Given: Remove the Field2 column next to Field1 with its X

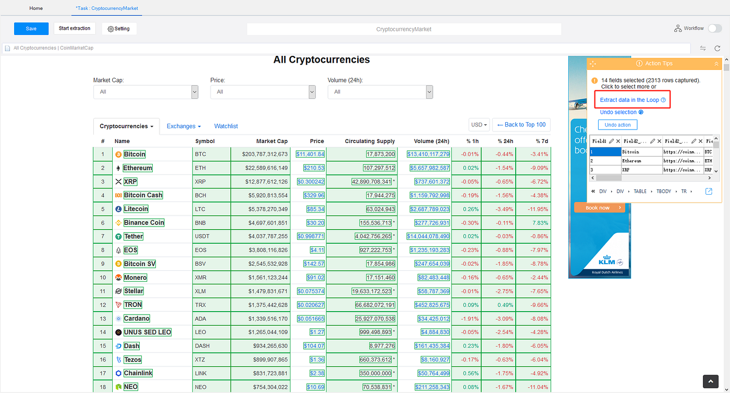Looking at the screenshot, I should [659, 141].
